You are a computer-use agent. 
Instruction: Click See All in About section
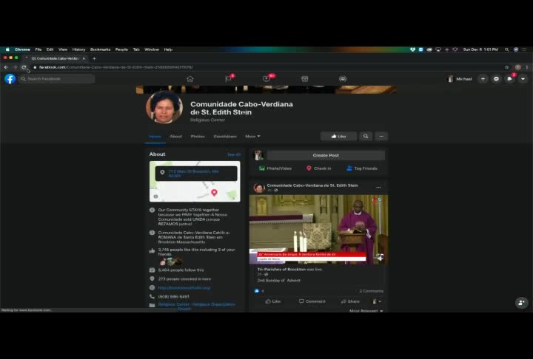tap(234, 154)
